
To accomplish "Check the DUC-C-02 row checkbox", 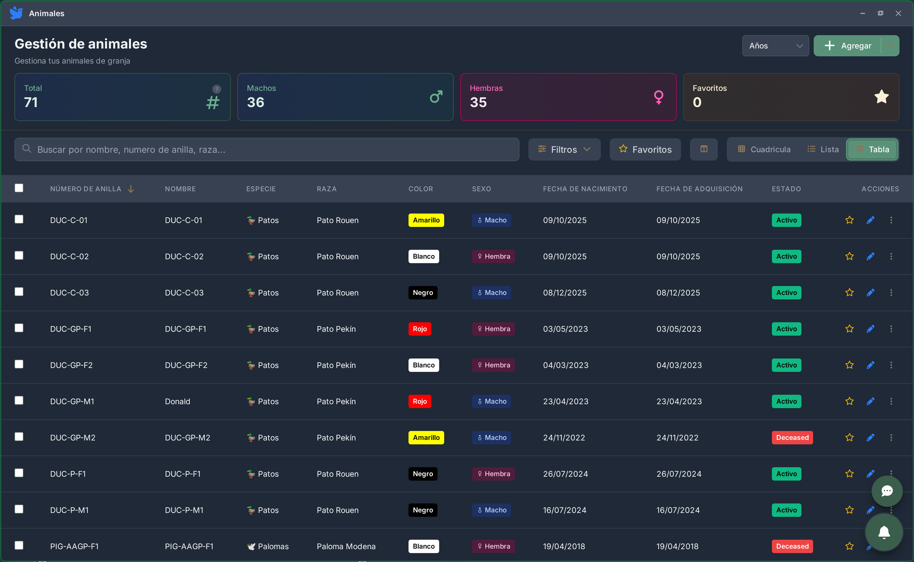I will (19, 255).
